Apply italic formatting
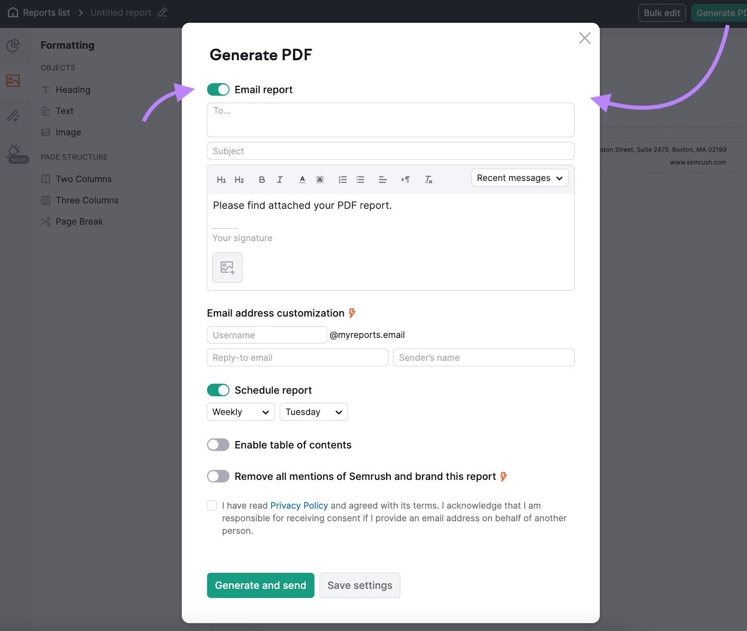 pyautogui.click(x=279, y=180)
